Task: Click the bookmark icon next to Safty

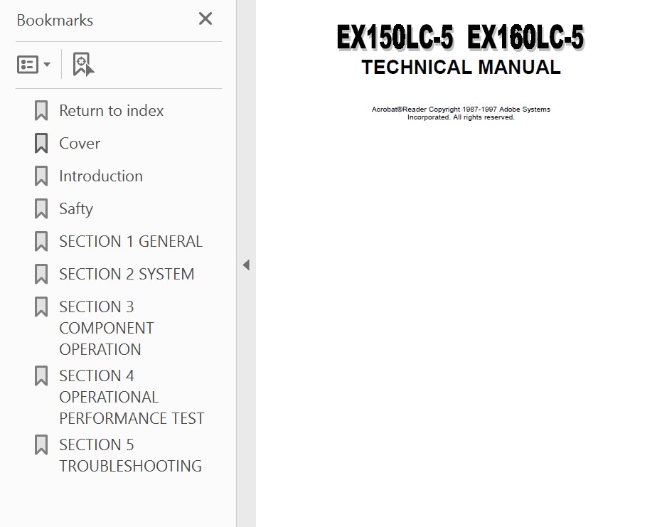Action: tap(41, 209)
